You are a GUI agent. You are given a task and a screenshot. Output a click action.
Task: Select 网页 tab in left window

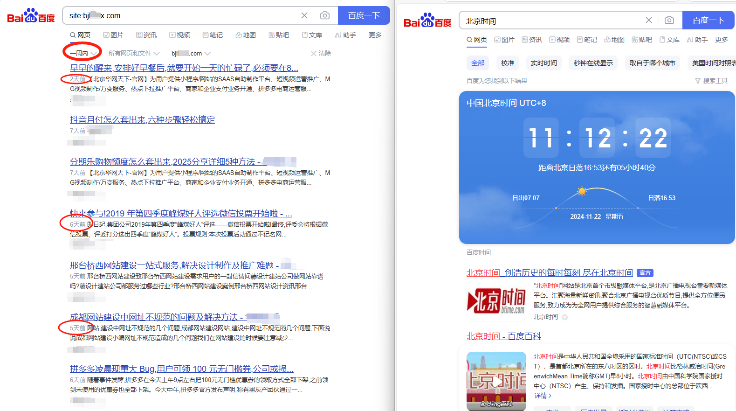pyautogui.click(x=80, y=35)
